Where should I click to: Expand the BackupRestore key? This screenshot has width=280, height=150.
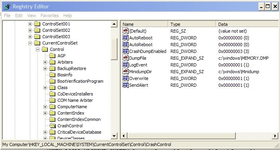click(45, 68)
